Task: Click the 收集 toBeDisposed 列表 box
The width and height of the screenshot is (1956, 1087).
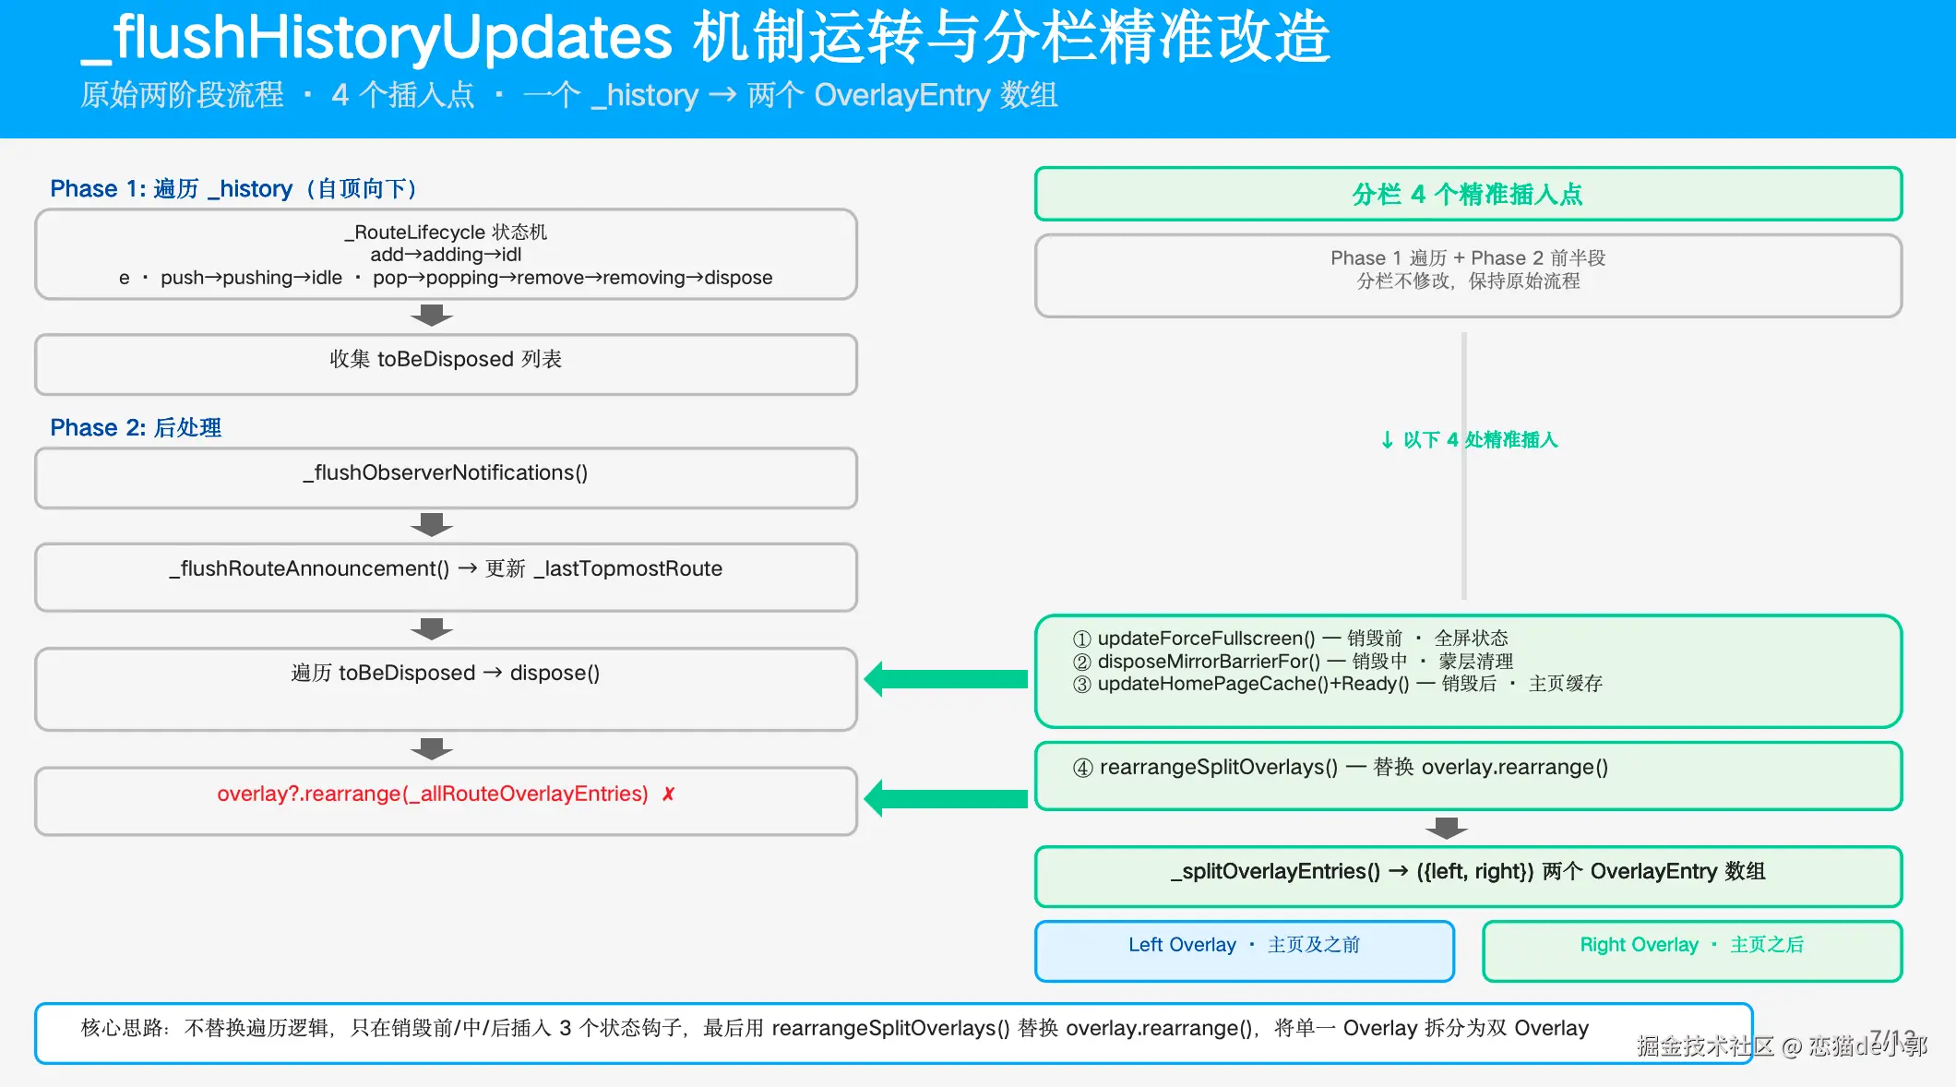Action: point(447,364)
